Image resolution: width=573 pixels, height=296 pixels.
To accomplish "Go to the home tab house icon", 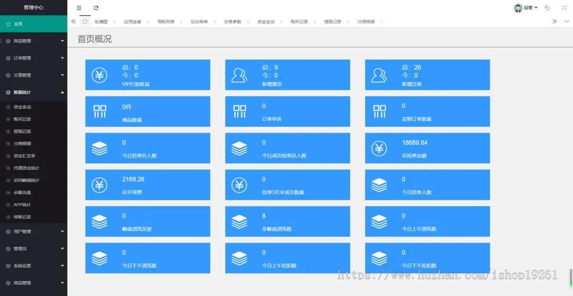I will [x=85, y=21].
